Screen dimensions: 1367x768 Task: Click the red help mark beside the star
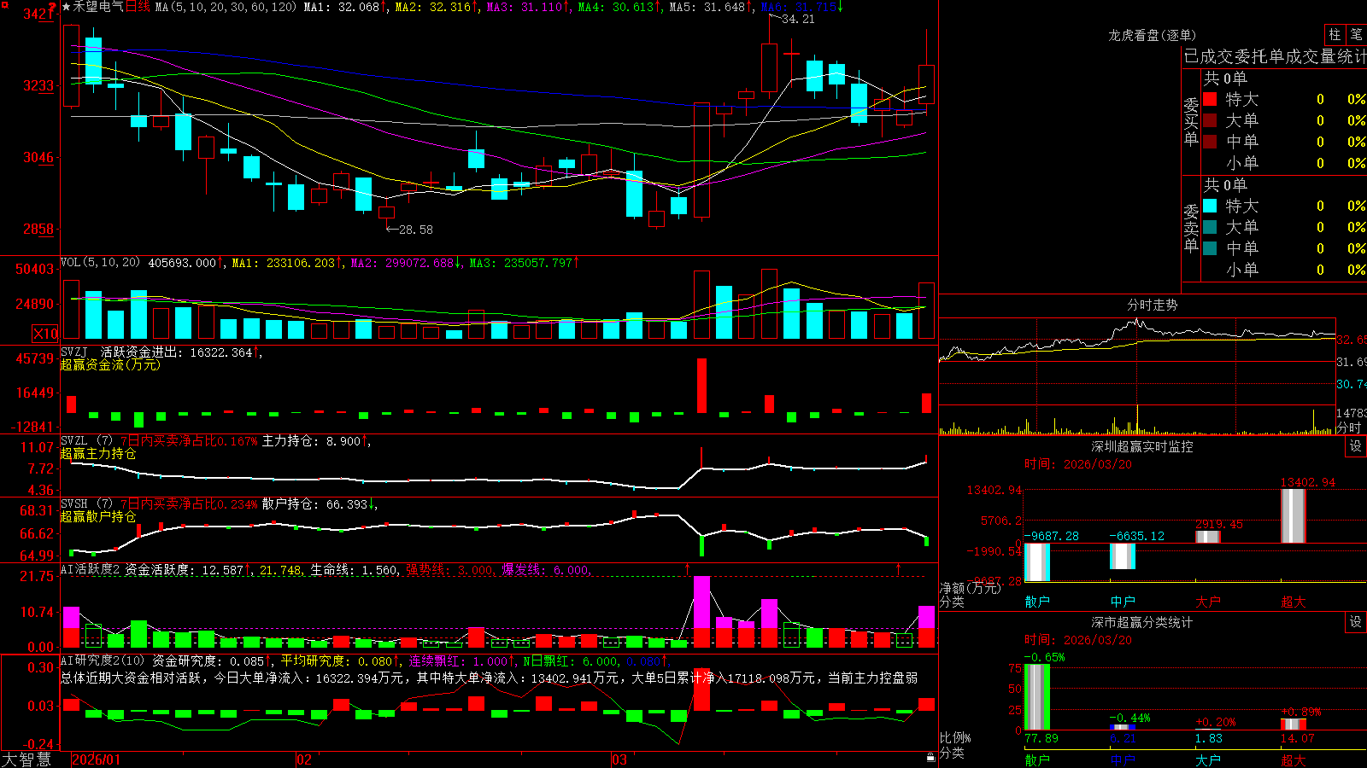(x=52, y=8)
